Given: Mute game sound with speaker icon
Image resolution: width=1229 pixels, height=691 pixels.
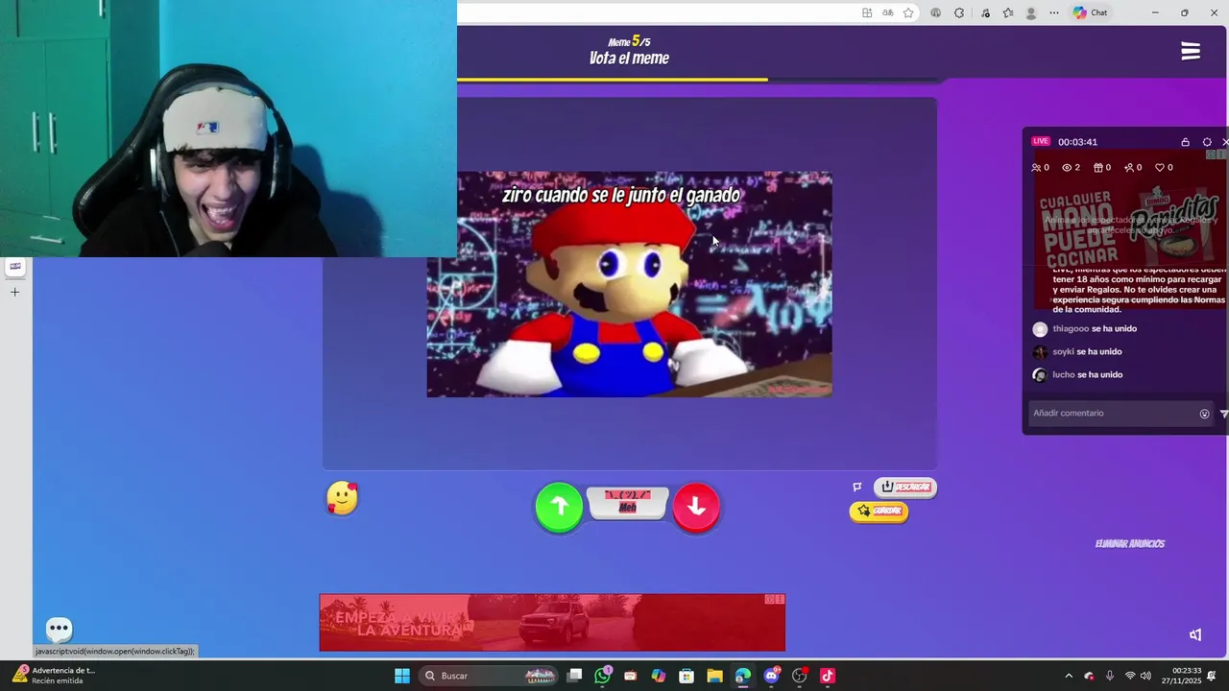Looking at the screenshot, I should [x=1195, y=634].
